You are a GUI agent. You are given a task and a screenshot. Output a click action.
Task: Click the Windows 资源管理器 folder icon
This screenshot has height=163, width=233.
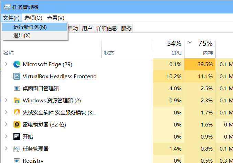[x=17, y=100]
